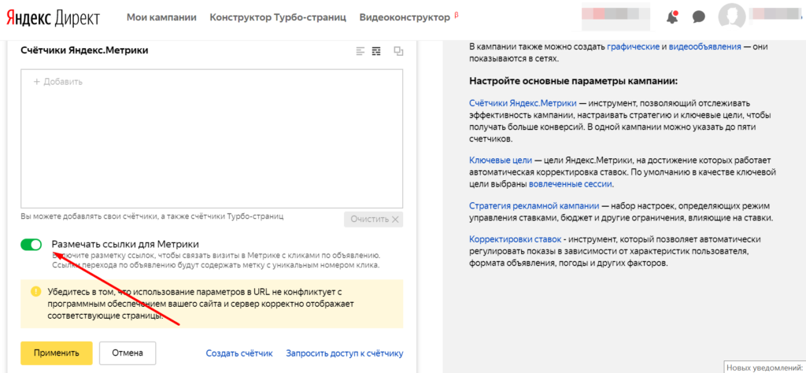Open the Запросить доступ к счётчику link
The image size is (806, 373).
point(344,353)
